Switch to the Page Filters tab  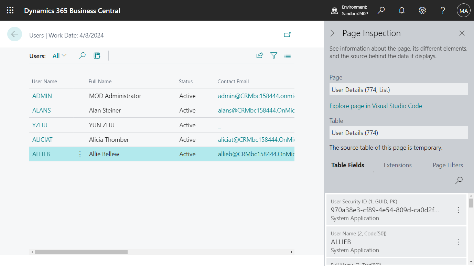[448, 165]
